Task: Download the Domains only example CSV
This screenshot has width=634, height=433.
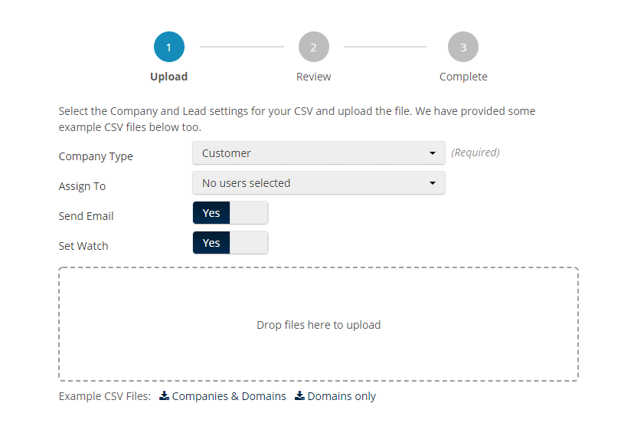Action: coord(342,396)
